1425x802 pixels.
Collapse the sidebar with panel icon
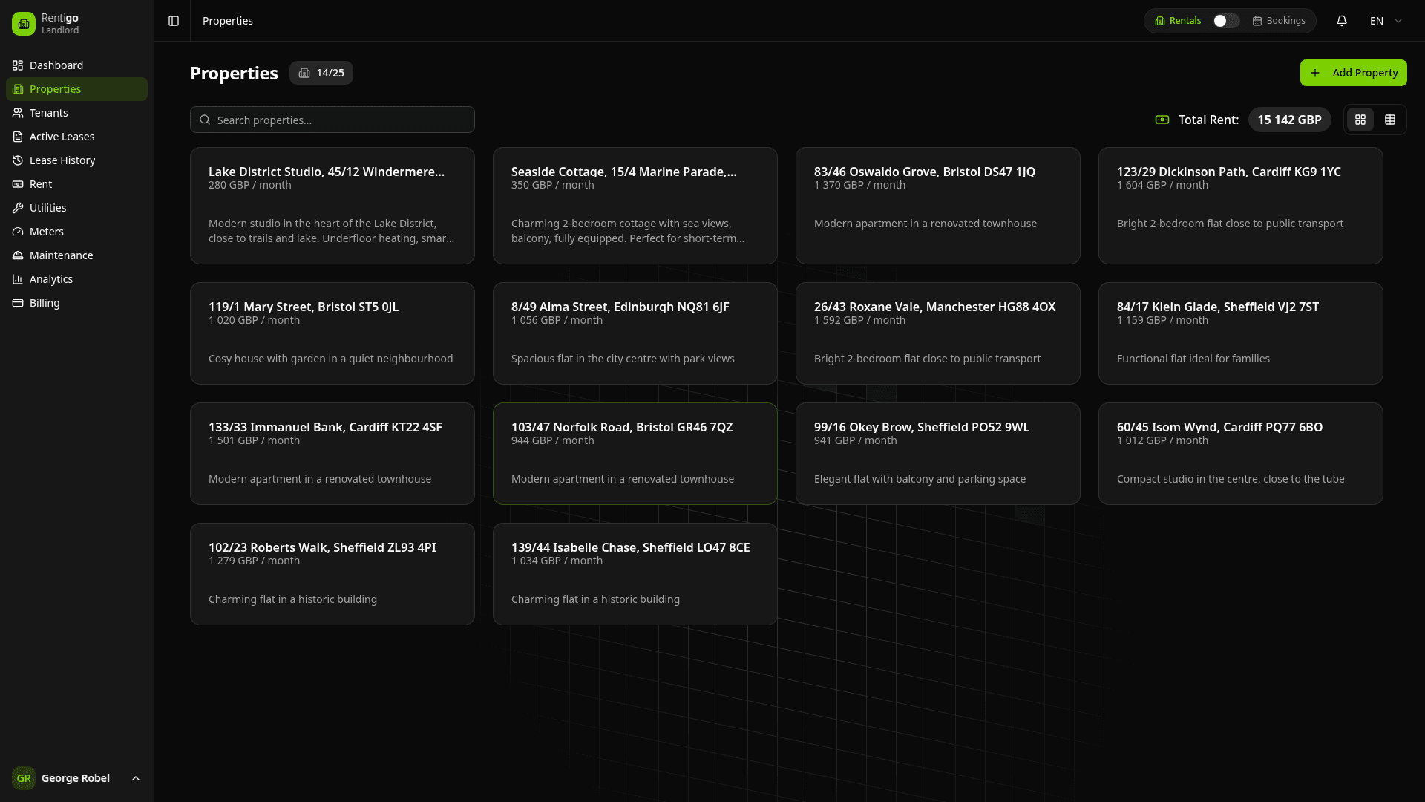tap(173, 21)
